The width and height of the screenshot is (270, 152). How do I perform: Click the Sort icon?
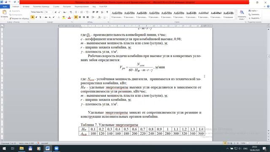pos(102,12)
